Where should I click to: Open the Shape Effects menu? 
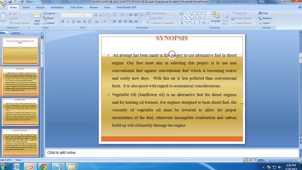[x=242, y=23]
